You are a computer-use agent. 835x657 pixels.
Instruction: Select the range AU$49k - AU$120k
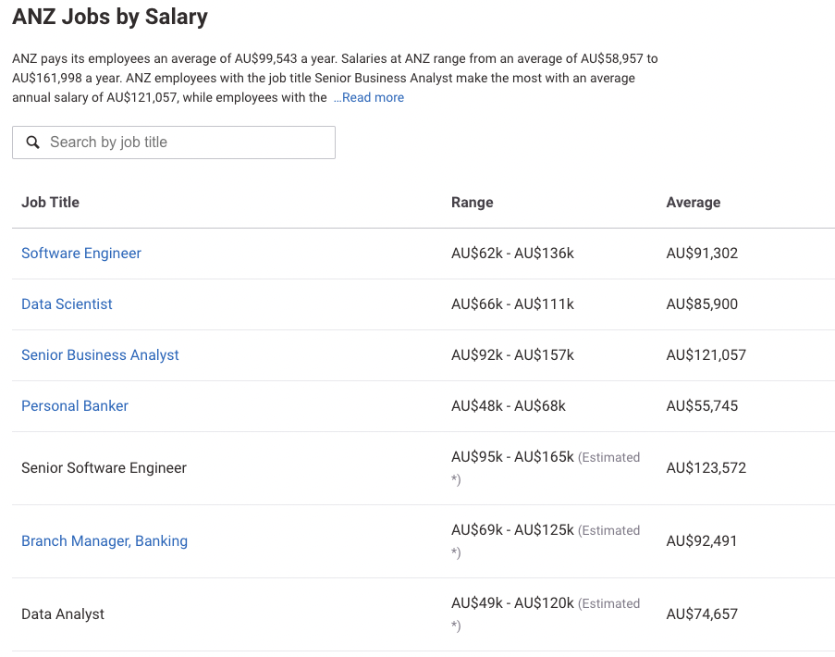[x=513, y=602]
